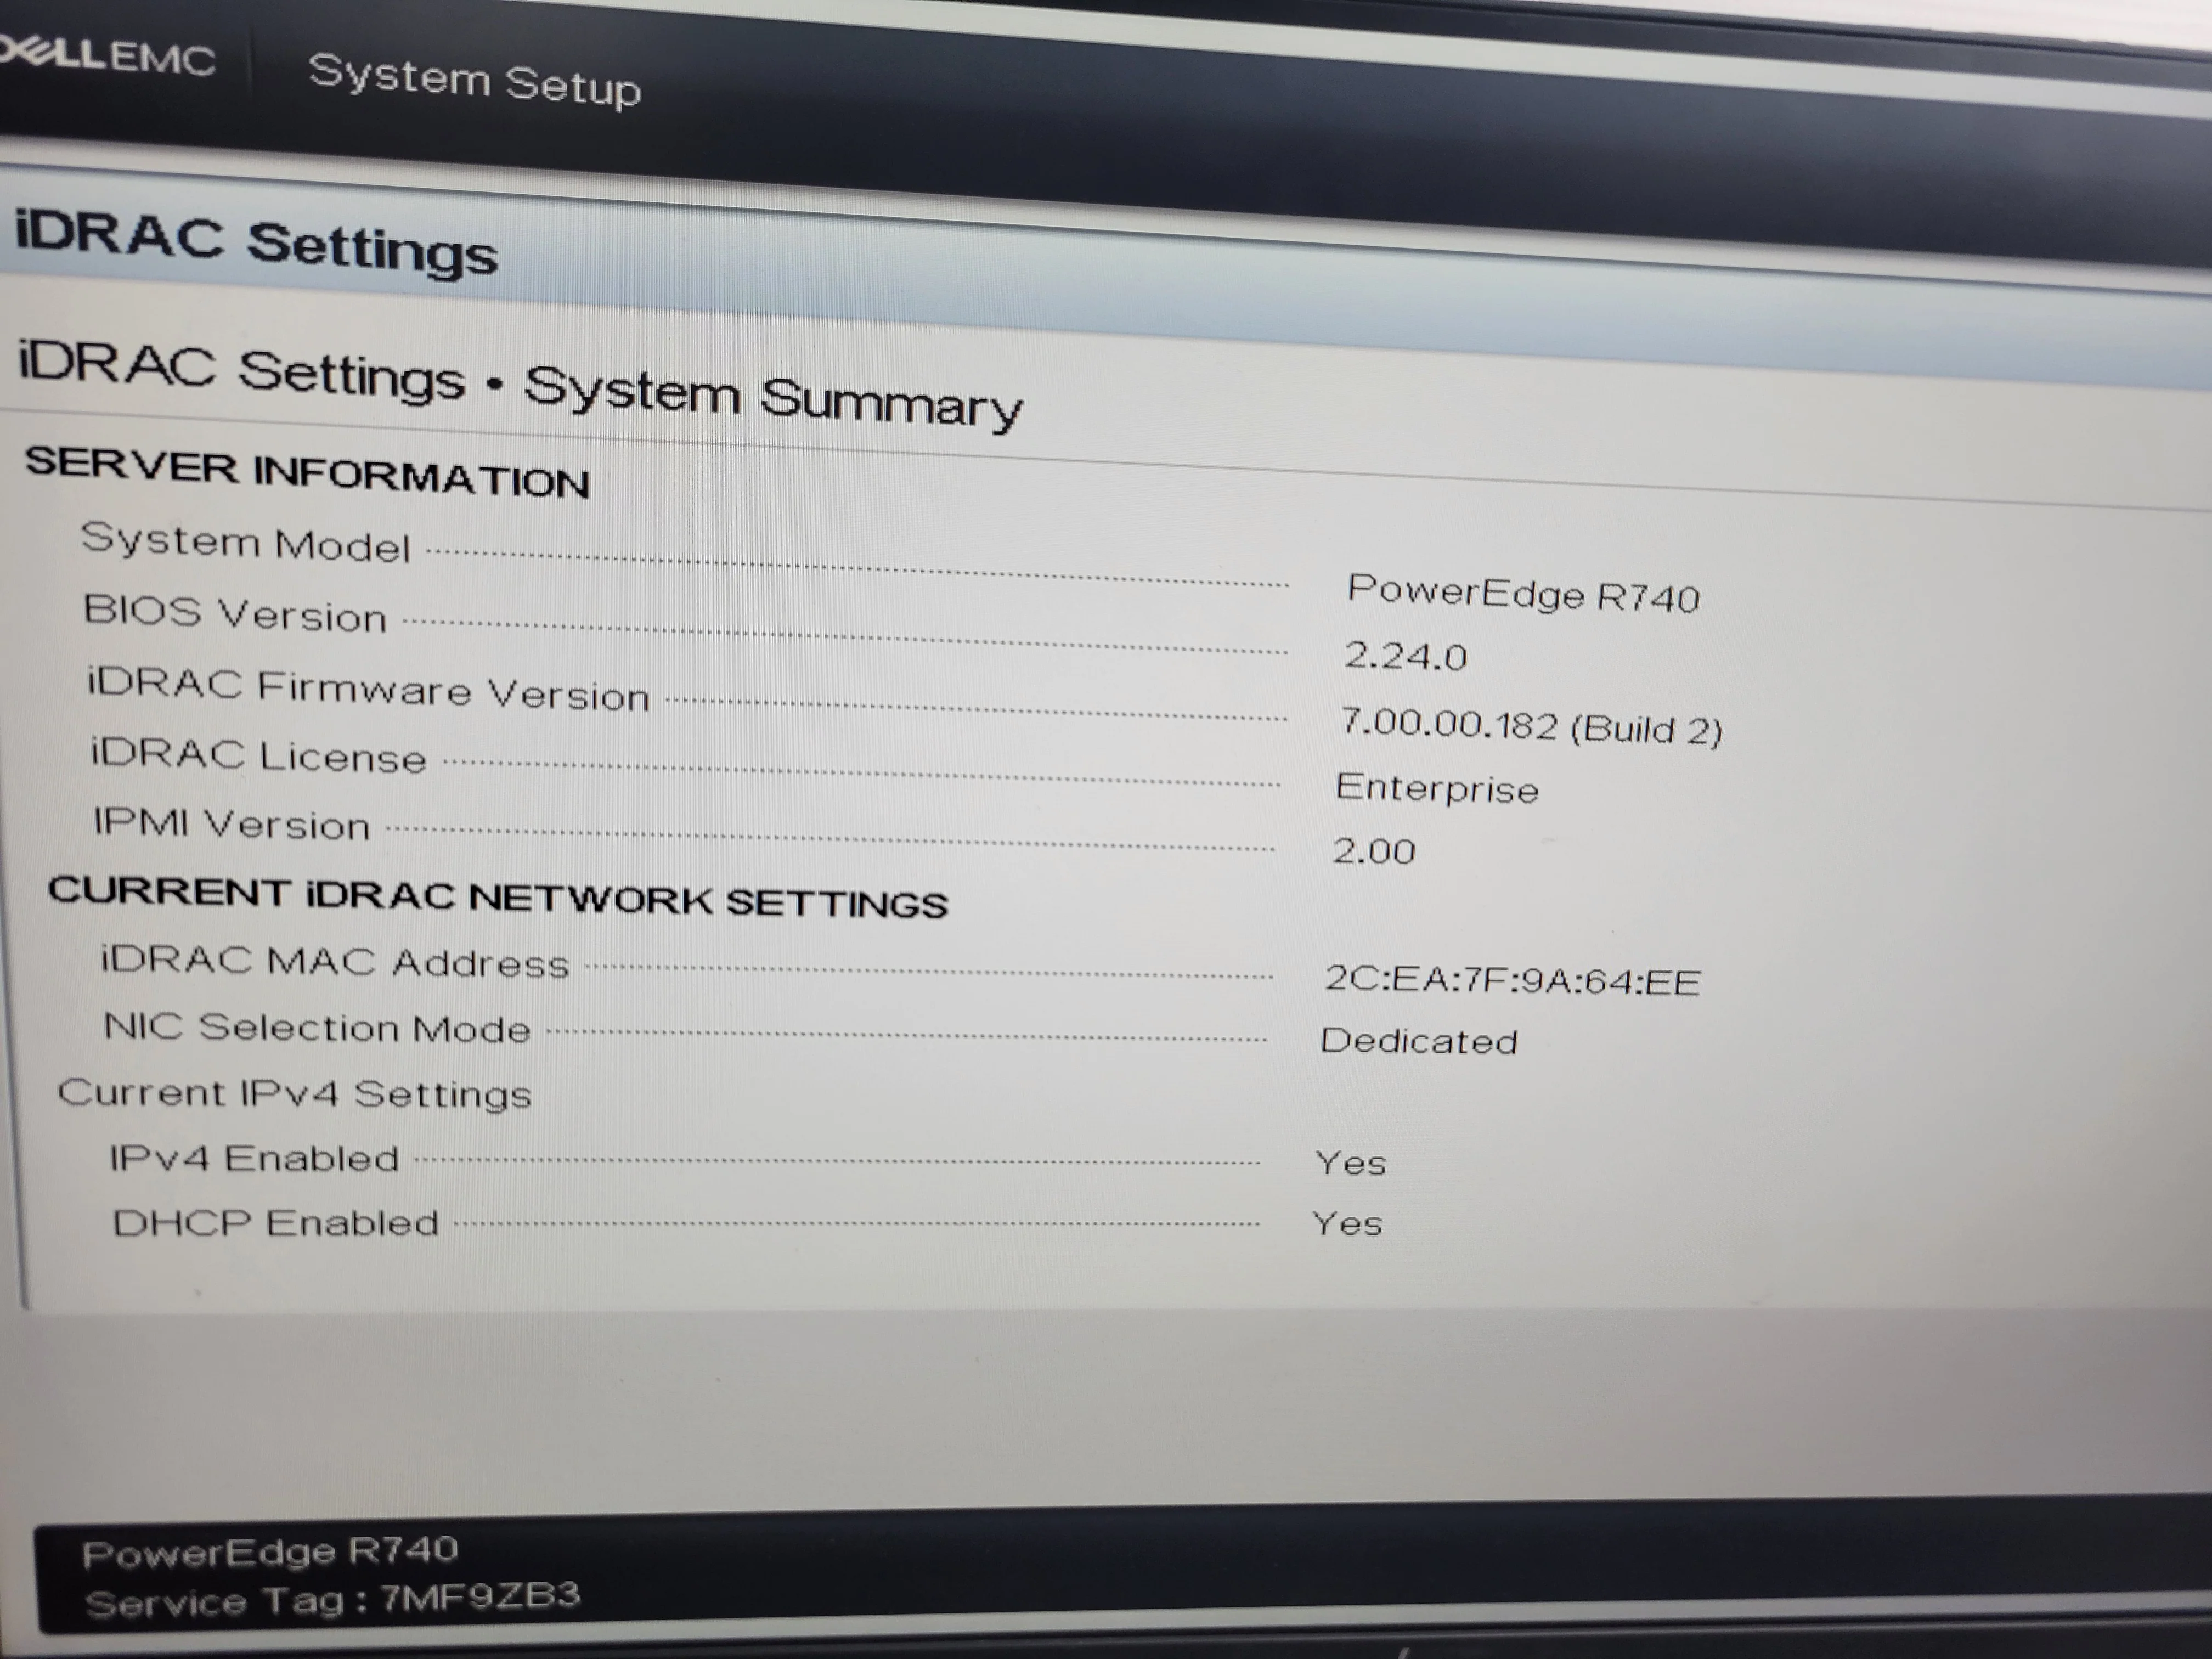The image size is (2212, 1659).
Task: Click the iDRAC Settings • System Summary breadcrumb
Action: (x=520, y=385)
